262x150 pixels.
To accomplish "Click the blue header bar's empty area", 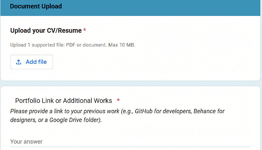I will coord(164,6).
